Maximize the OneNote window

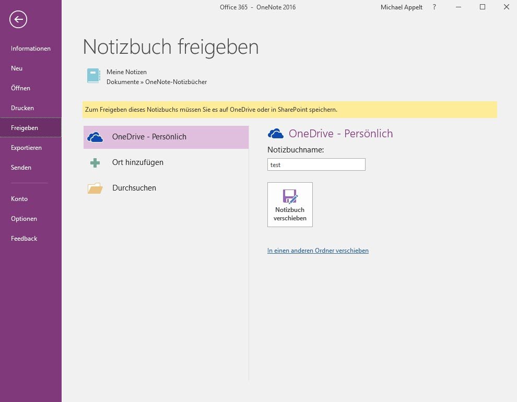click(x=483, y=7)
